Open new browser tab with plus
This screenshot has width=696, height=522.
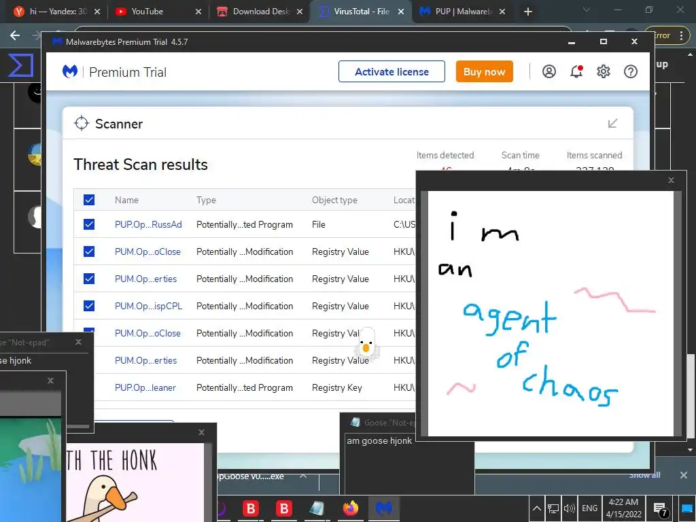pyautogui.click(x=527, y=12)
